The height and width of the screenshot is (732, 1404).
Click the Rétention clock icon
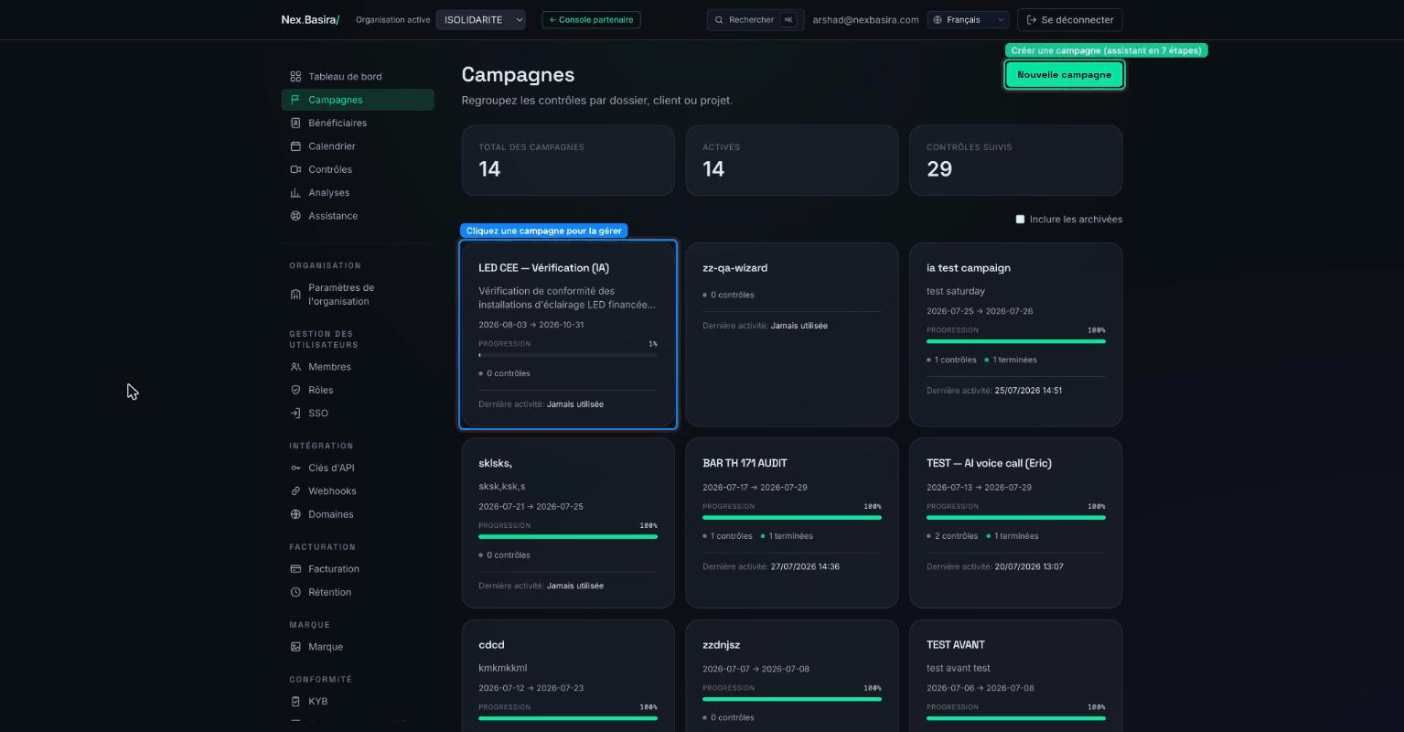[295, 592]
